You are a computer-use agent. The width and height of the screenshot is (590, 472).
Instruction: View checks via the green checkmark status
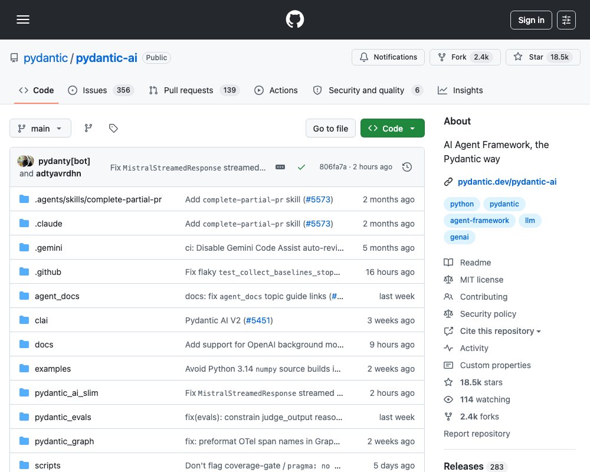point(301,167)
